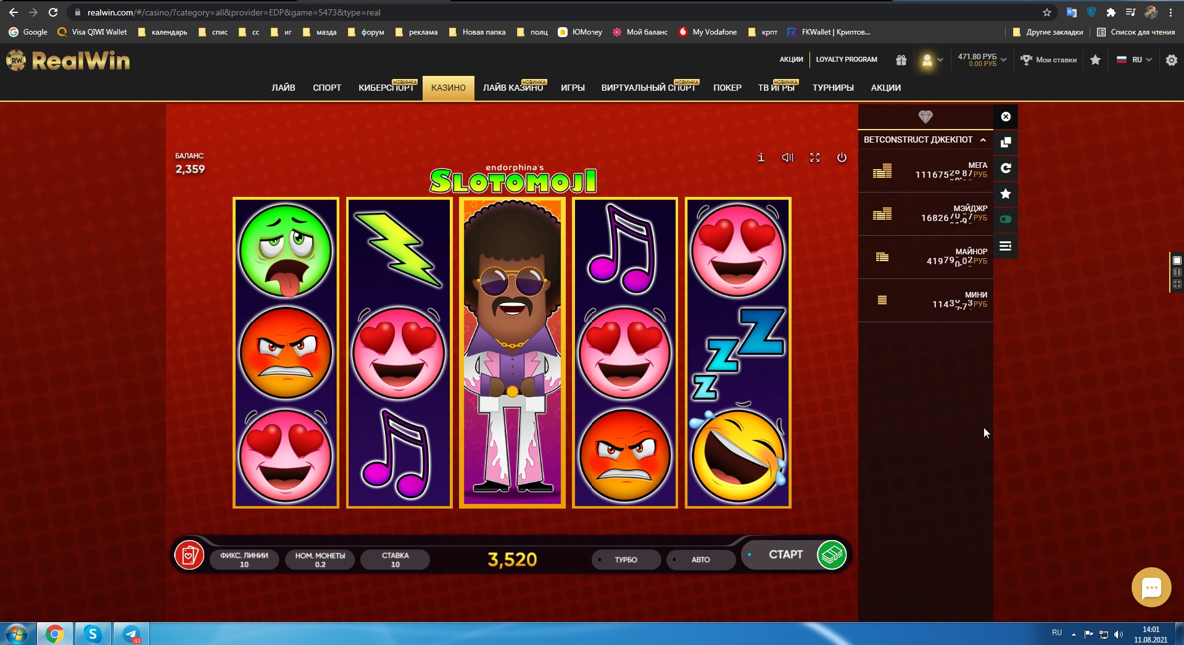The height and width of the screenshot is (645, 1184).
Task: Toggle ТУРБО spin mode
Action: pyautogui.click(x=626, y=560)
